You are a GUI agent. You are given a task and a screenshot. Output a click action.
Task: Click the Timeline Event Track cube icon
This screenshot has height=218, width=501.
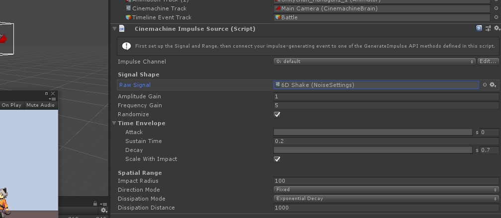tap(128, 17)
